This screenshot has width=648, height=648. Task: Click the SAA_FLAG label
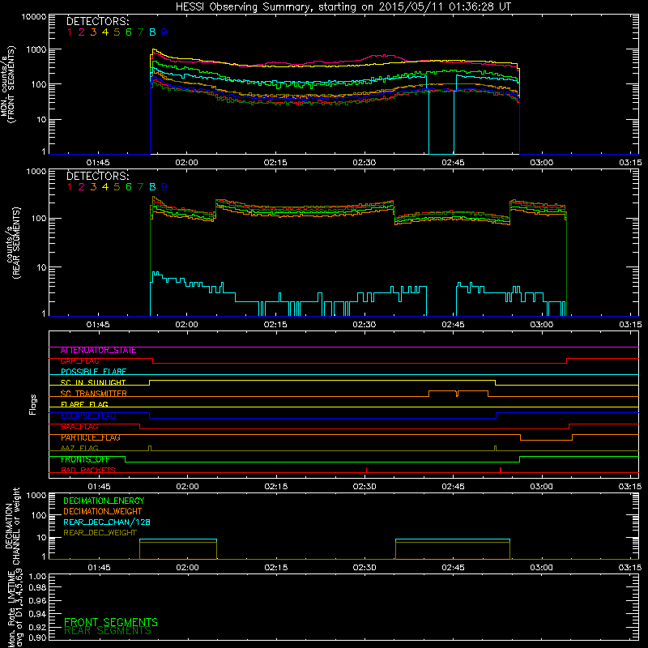click(79, 427)
